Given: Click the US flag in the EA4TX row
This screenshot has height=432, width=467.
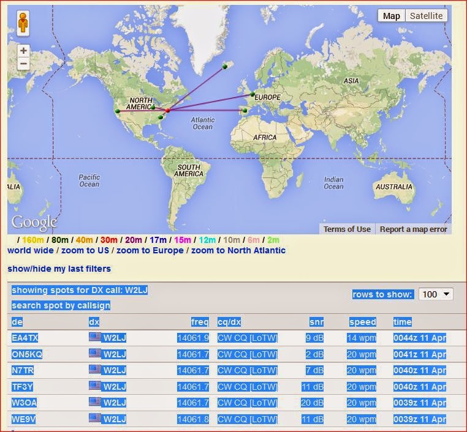Looking at the screenshot, I should [95, 337].
